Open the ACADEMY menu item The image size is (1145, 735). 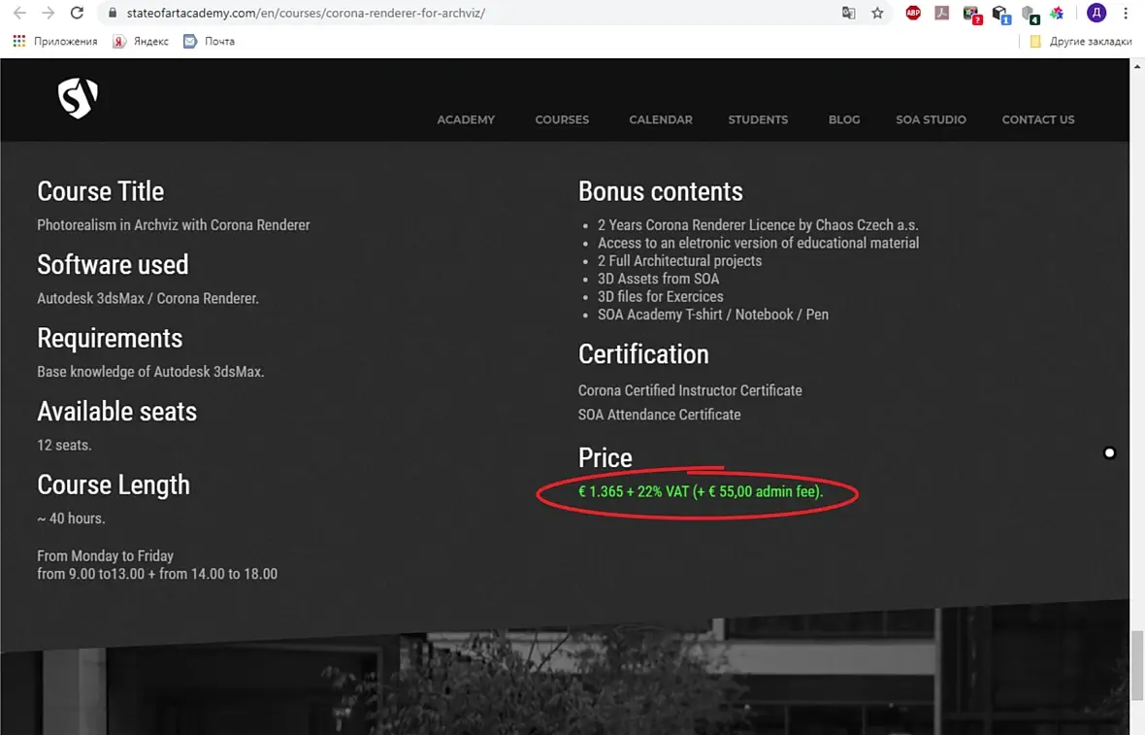[x=466, y=119]
